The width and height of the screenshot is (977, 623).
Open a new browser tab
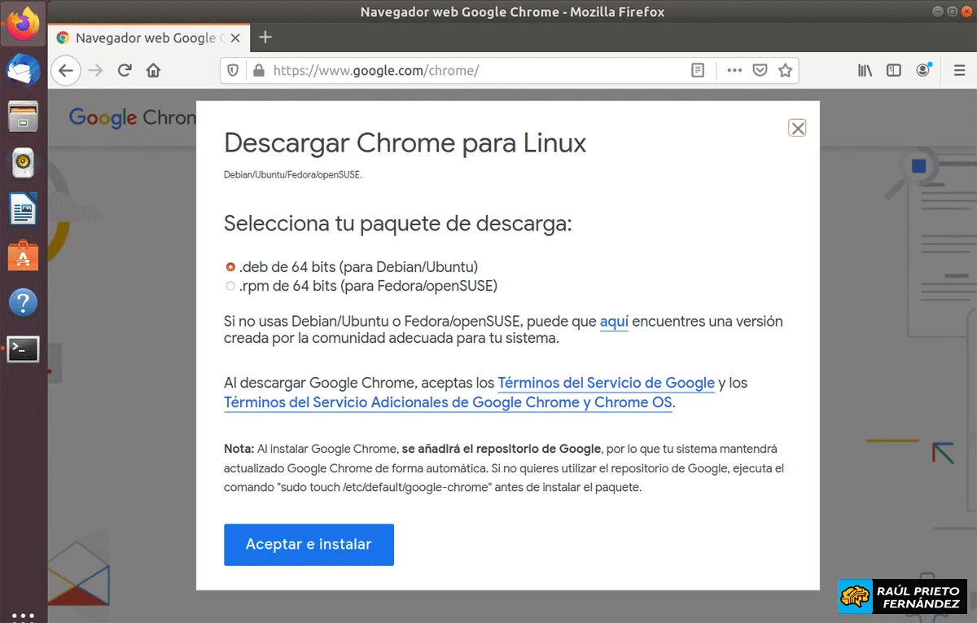[265, 37]
